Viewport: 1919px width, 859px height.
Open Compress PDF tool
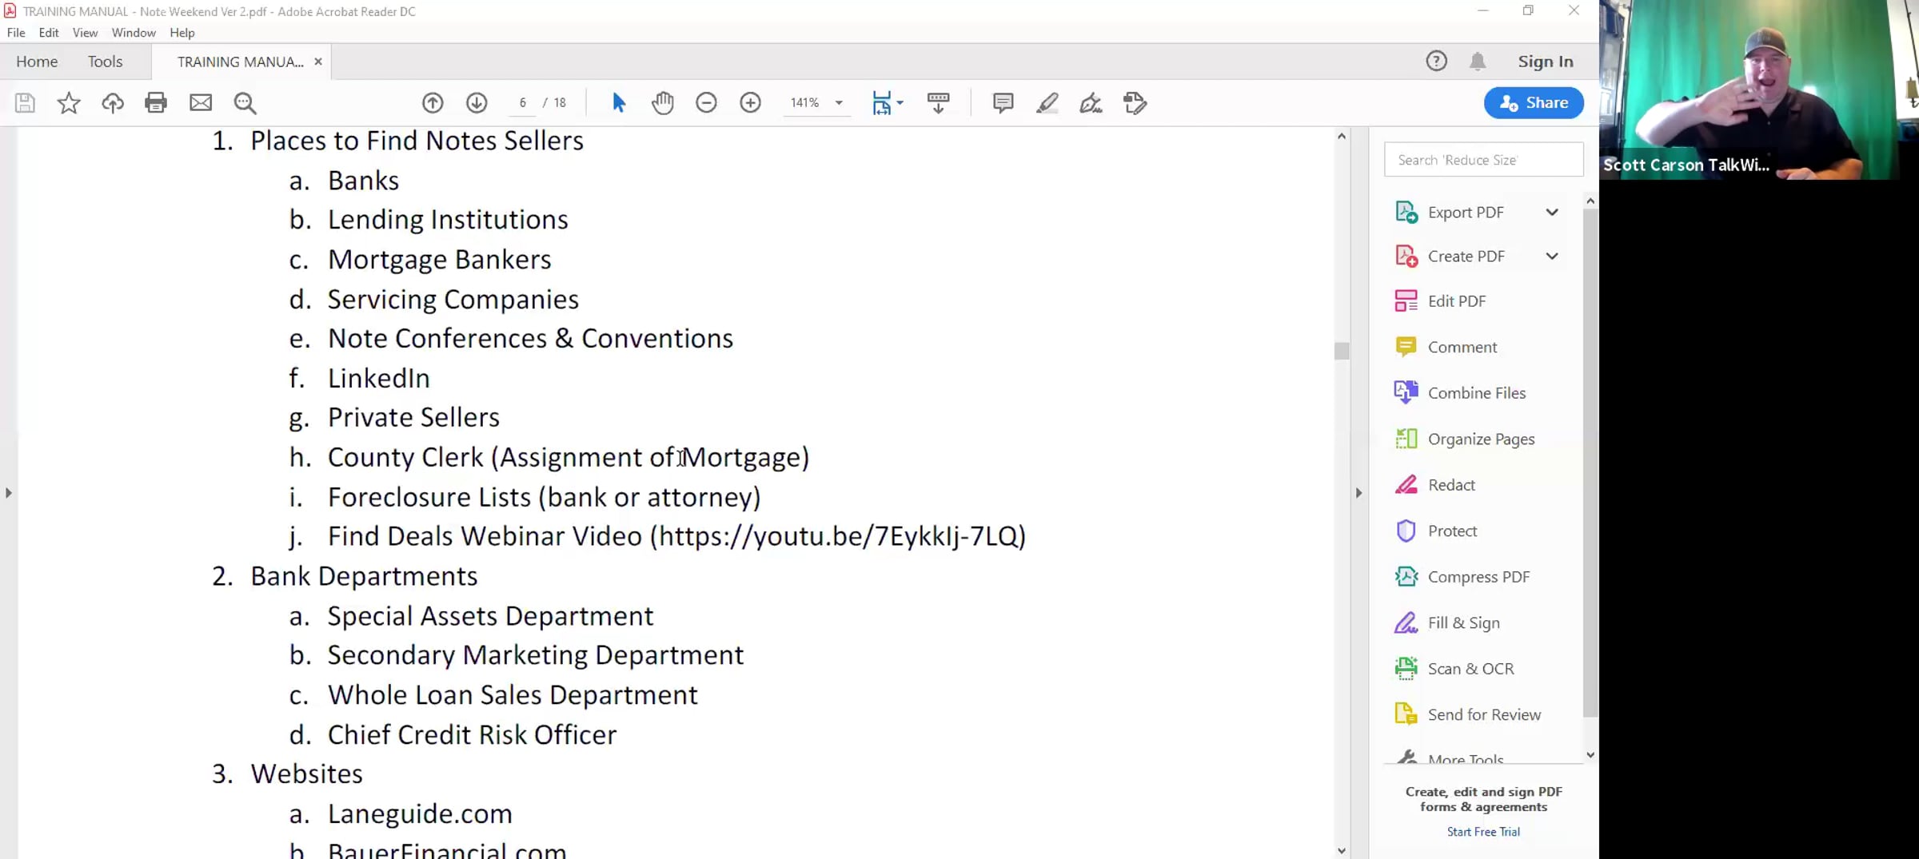pyautogui.click(x=1478, y=577)
